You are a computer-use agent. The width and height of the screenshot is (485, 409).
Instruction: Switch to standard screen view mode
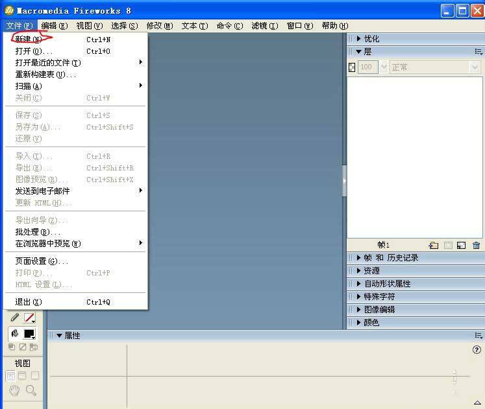point(10,376)
